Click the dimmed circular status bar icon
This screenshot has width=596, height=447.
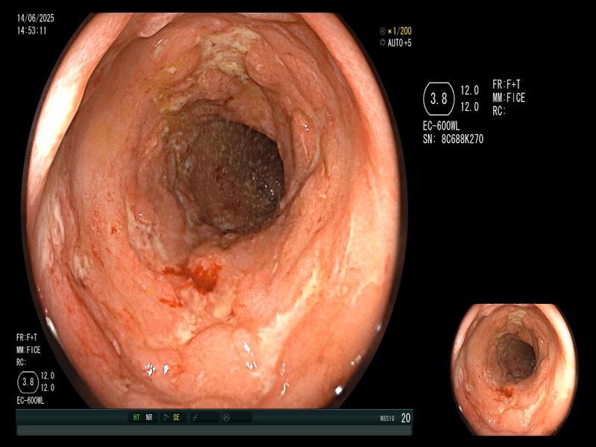click(226, 418)
